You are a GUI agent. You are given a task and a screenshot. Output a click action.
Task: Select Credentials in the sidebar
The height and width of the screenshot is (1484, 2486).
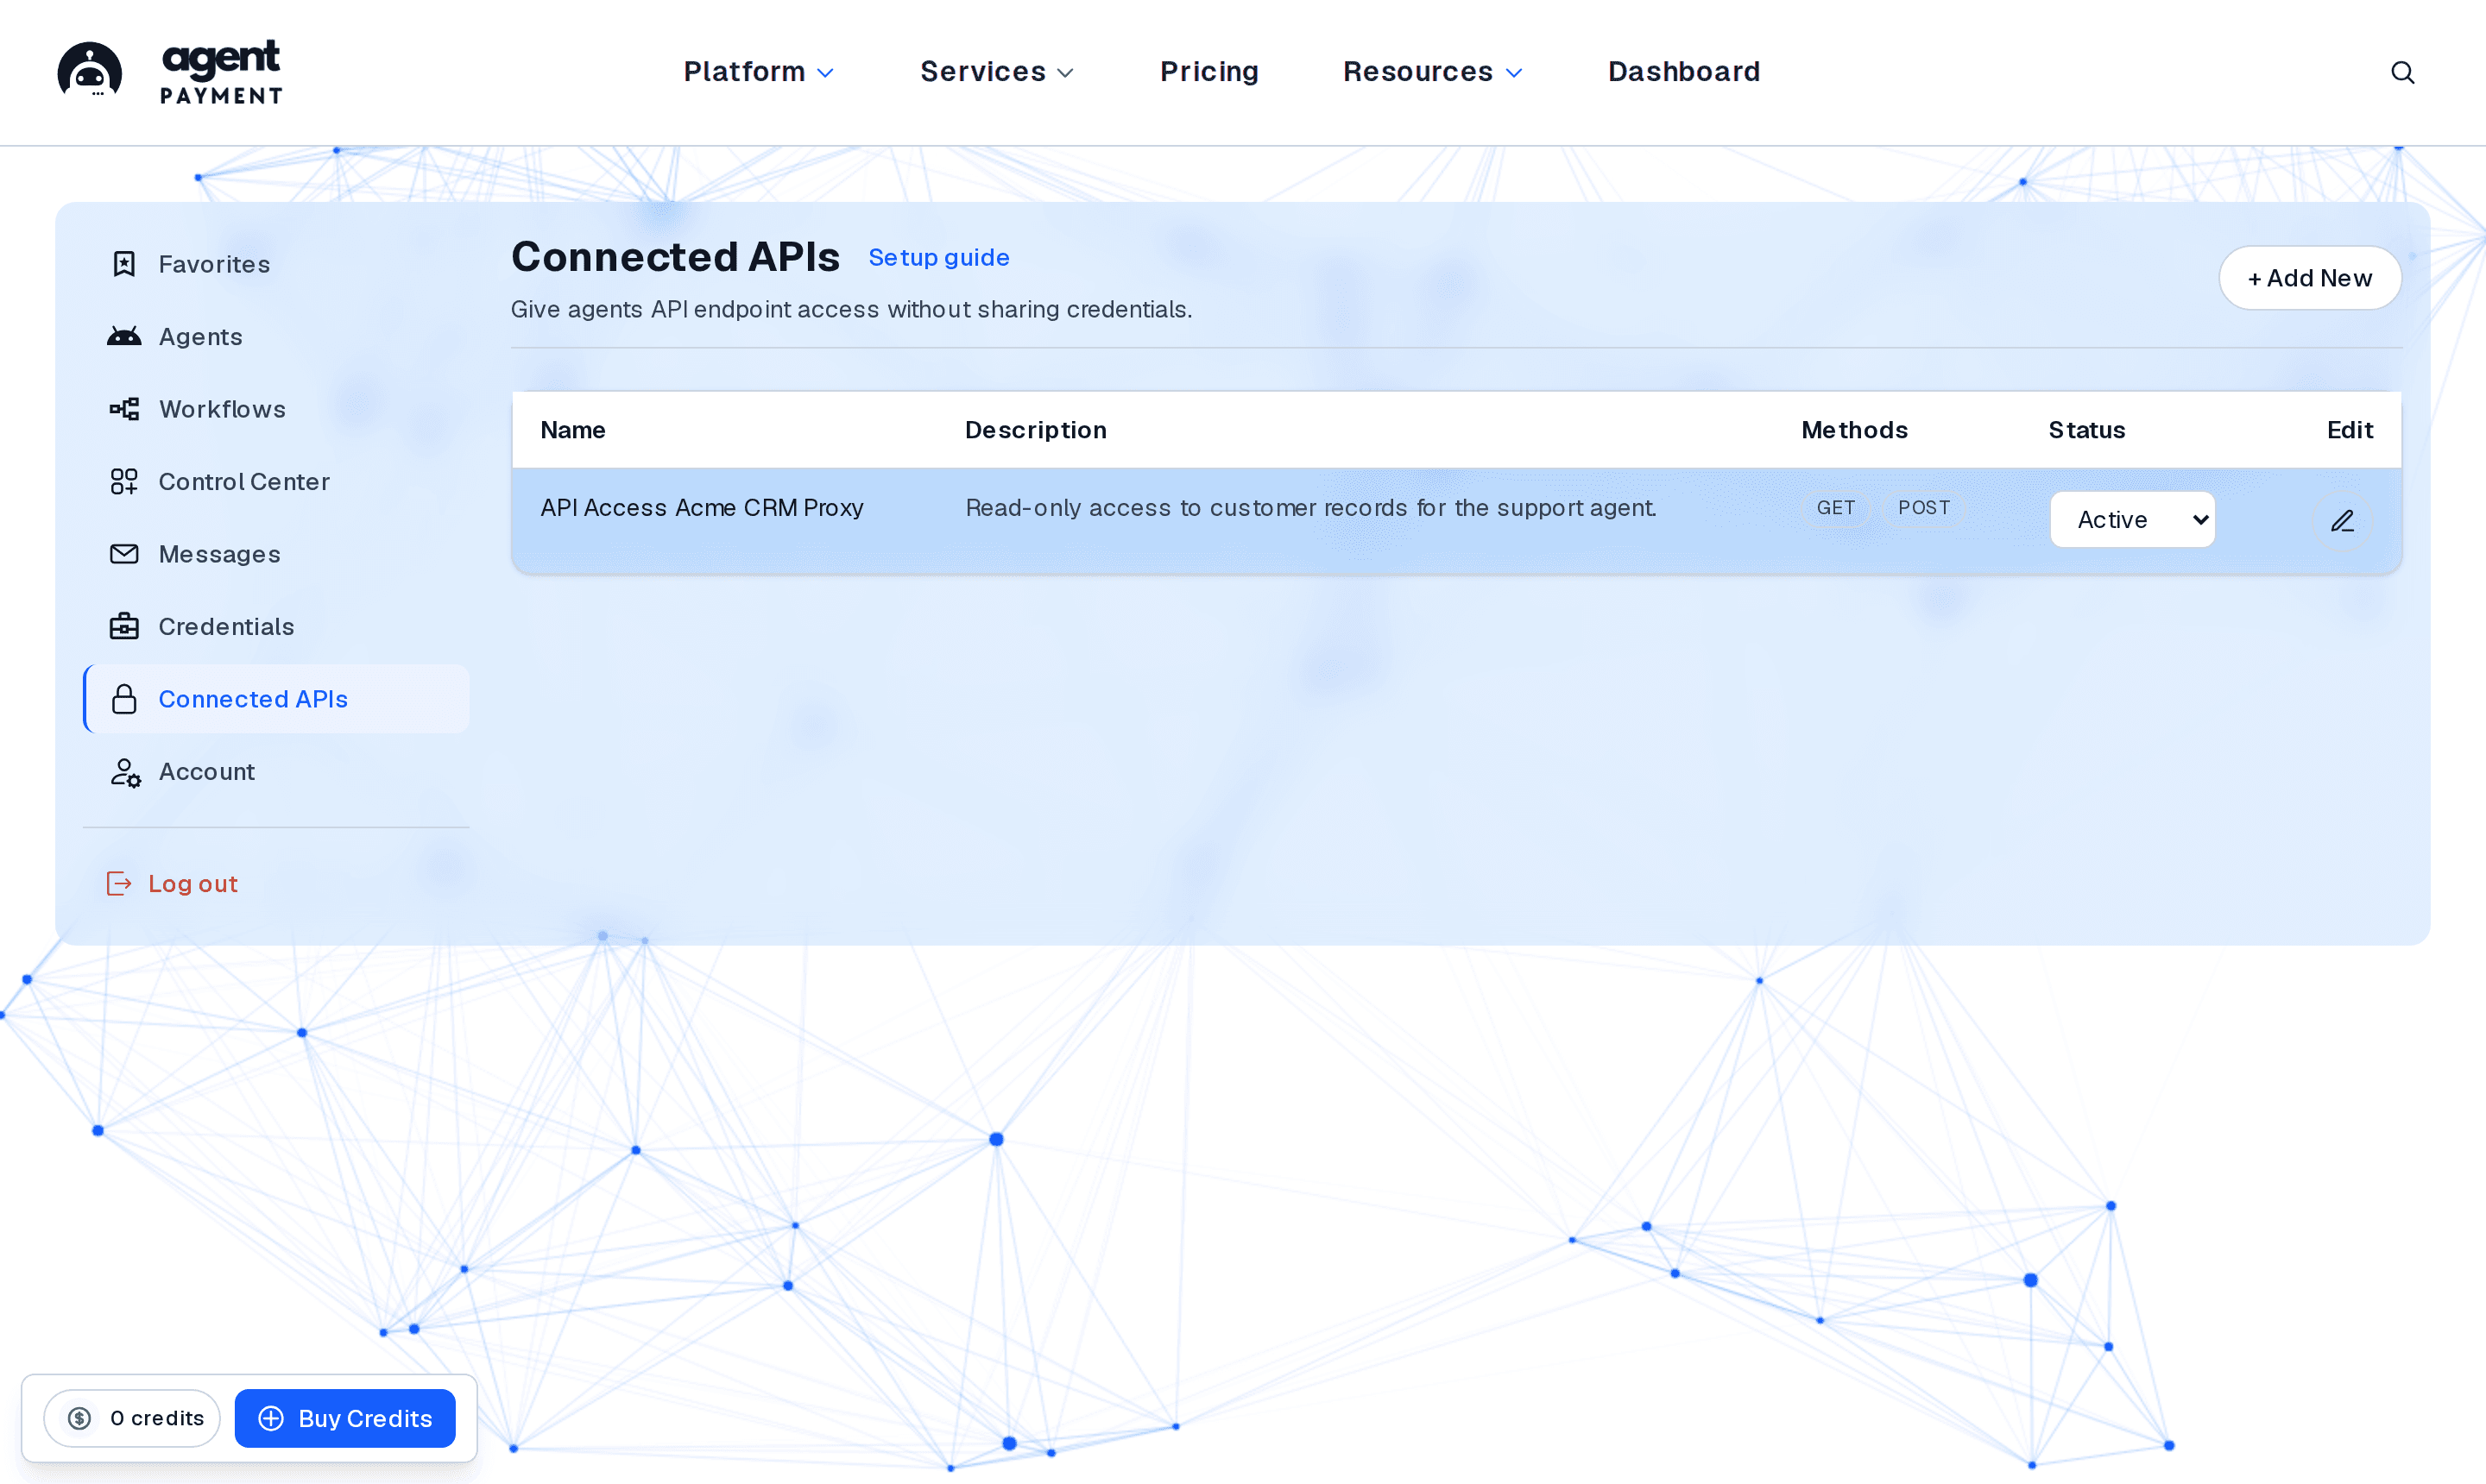pyautogui.click(x=277, y=626)
